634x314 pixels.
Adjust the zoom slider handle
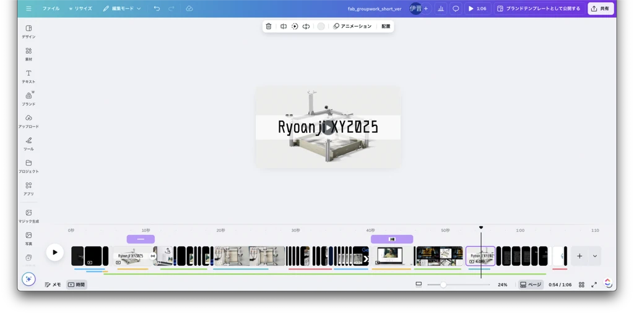pyautogui.click(x=443, y=284)
